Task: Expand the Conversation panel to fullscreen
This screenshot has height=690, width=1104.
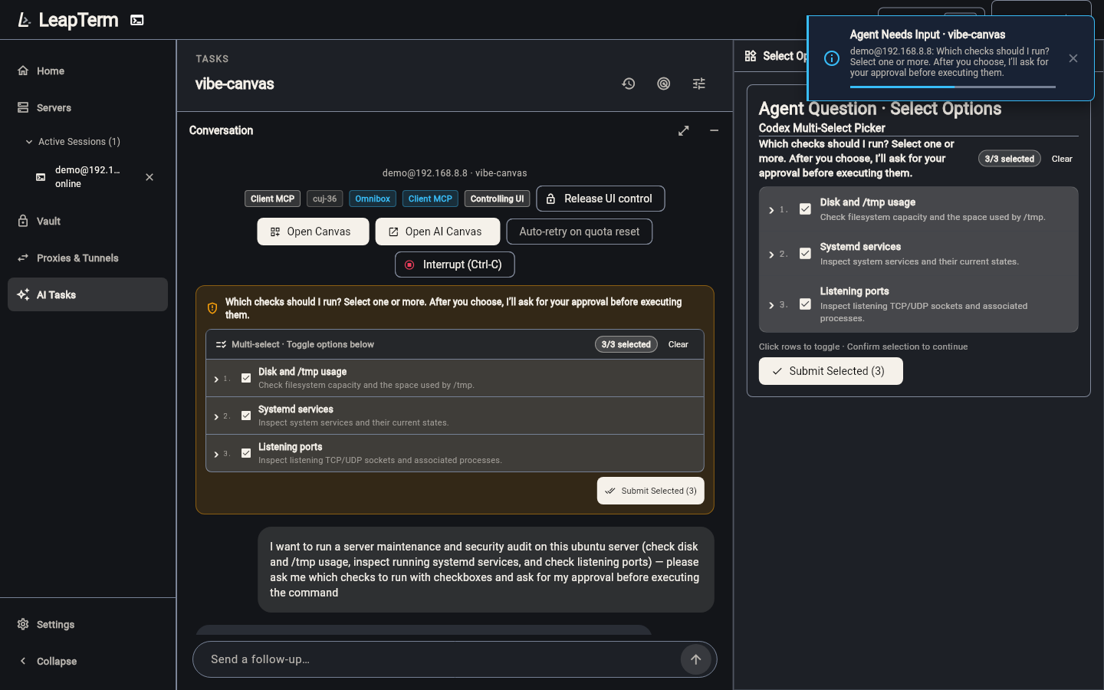Action: tap(684, 131)
